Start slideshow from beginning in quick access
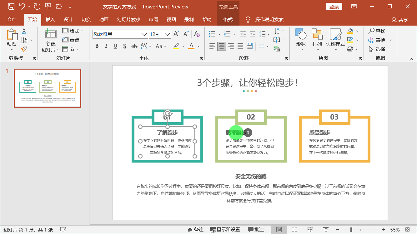This screenshot has width=417, height=234. (48, 7)
